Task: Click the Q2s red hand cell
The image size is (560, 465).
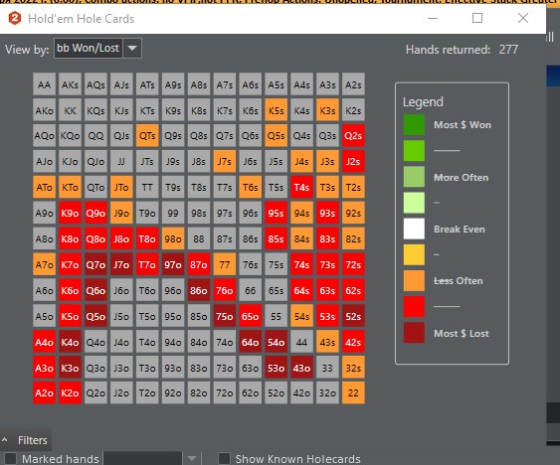Action: [x=353, y=135]
